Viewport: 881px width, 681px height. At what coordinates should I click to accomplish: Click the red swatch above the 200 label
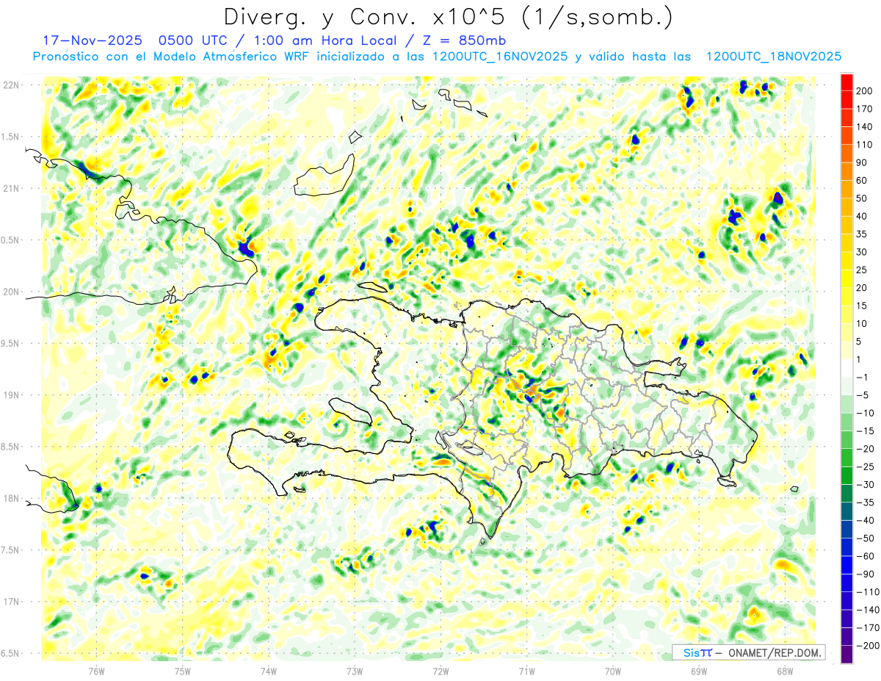point(846,82)
